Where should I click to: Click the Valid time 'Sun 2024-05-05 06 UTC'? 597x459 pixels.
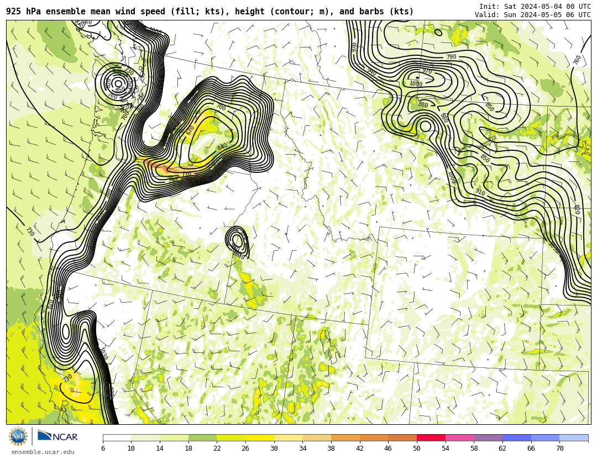pos(547,14)
